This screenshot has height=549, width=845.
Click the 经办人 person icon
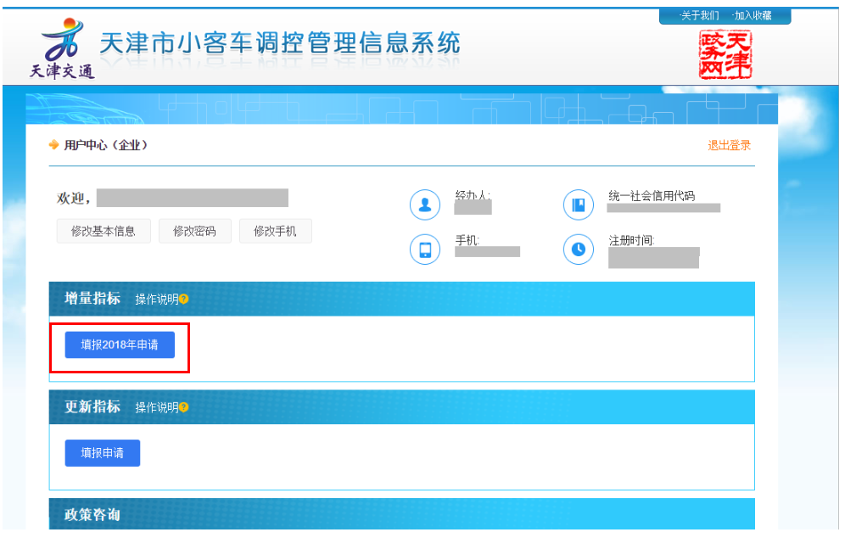424,204
